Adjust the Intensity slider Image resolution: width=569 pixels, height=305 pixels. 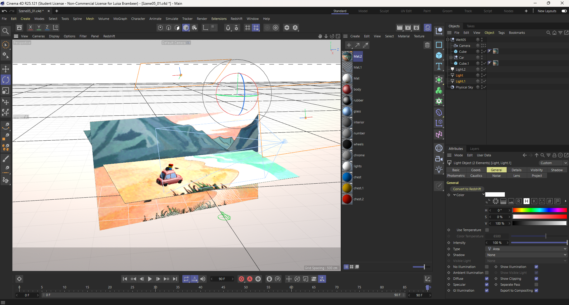539,243
